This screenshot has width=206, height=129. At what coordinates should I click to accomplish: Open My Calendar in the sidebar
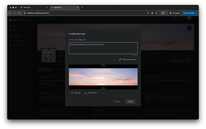(x=16, y=40)
